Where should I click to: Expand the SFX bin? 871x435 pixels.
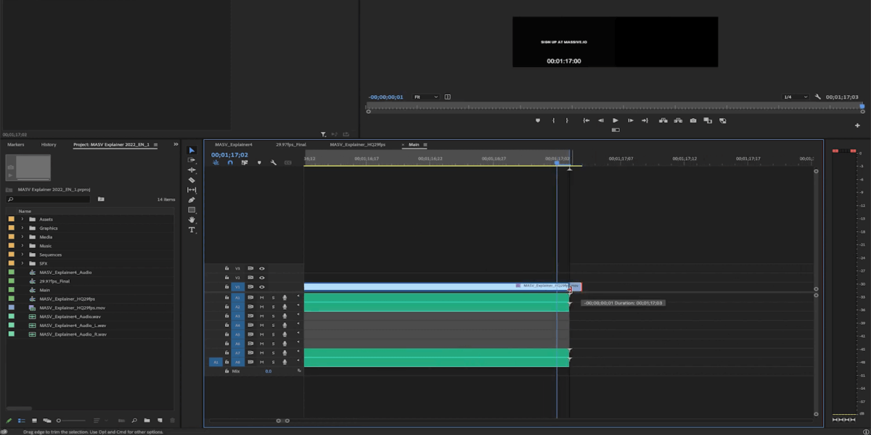point(23,263)
